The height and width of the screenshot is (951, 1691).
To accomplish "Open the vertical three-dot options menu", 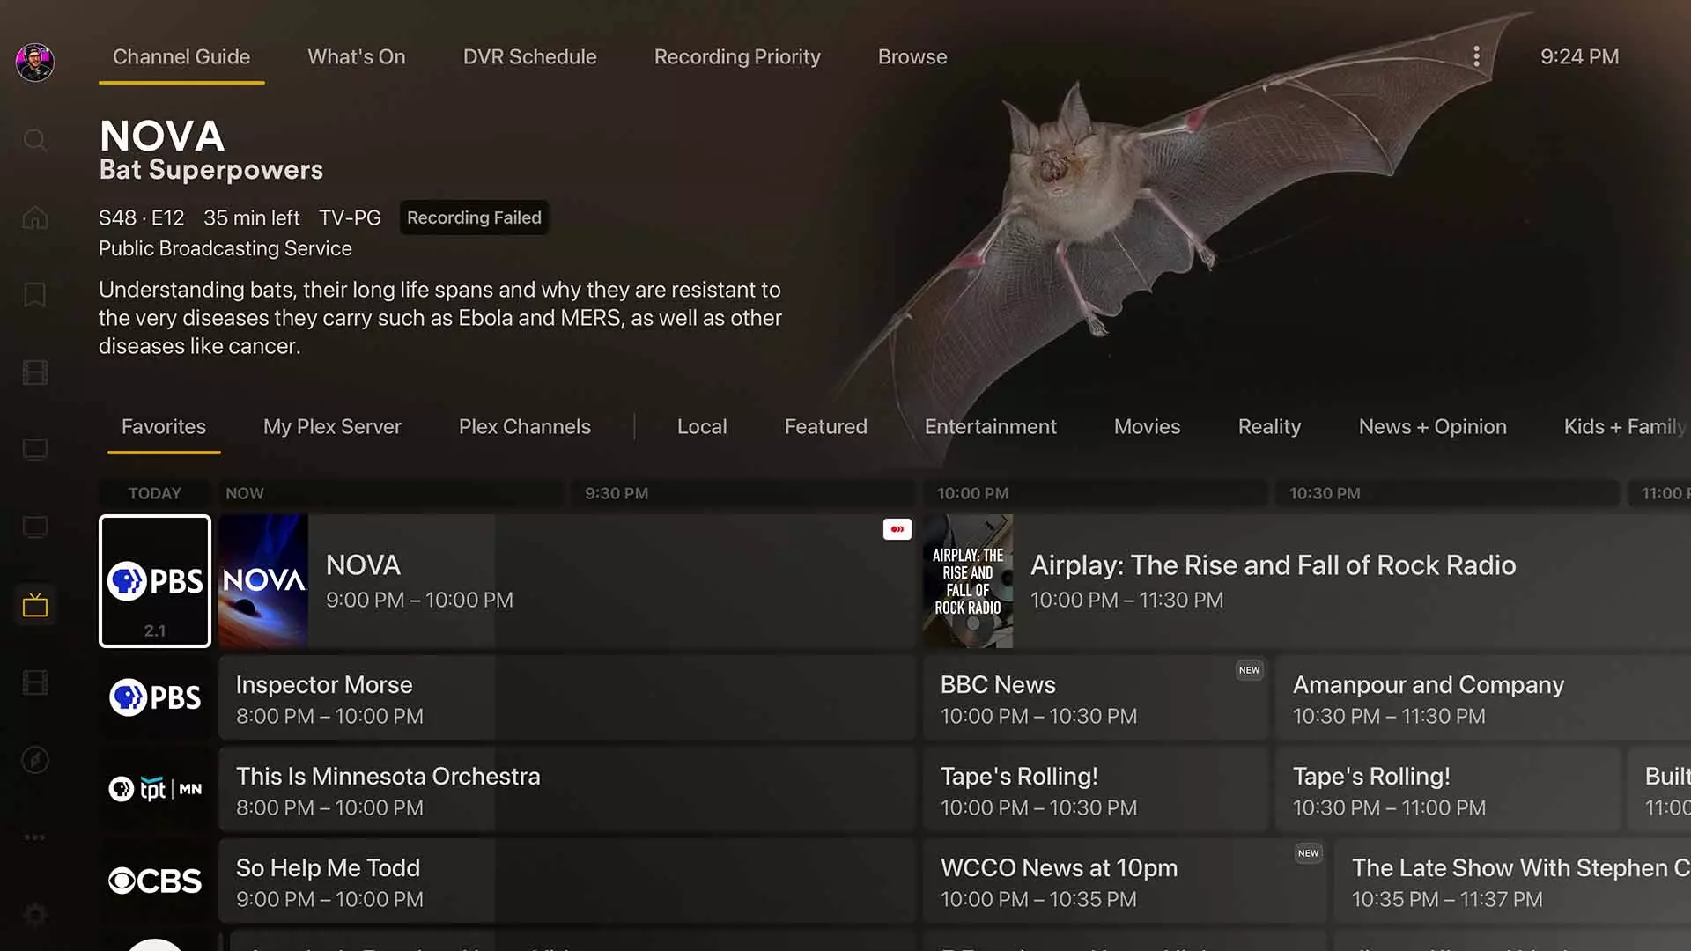I will [x=1477, y=57].
